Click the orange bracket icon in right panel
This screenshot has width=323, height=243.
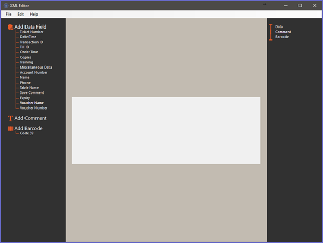270,32
